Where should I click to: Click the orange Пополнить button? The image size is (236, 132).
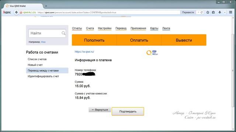pos(94,40)
